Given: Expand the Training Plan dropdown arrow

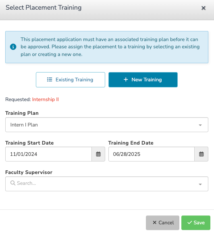Looking at the screenshot, I should pyautogui.click(x=200, y=125).
